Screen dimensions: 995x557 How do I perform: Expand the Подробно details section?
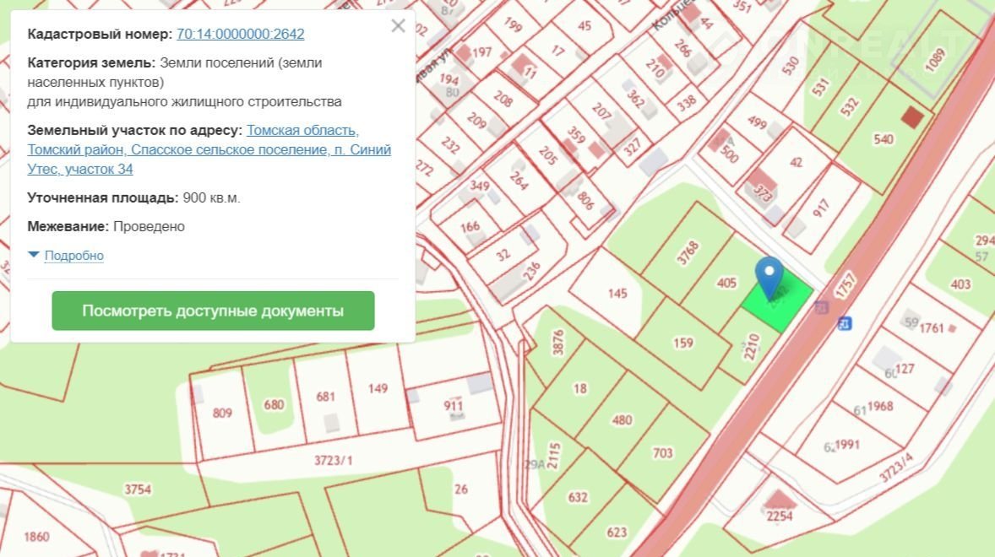pos(73,256)
